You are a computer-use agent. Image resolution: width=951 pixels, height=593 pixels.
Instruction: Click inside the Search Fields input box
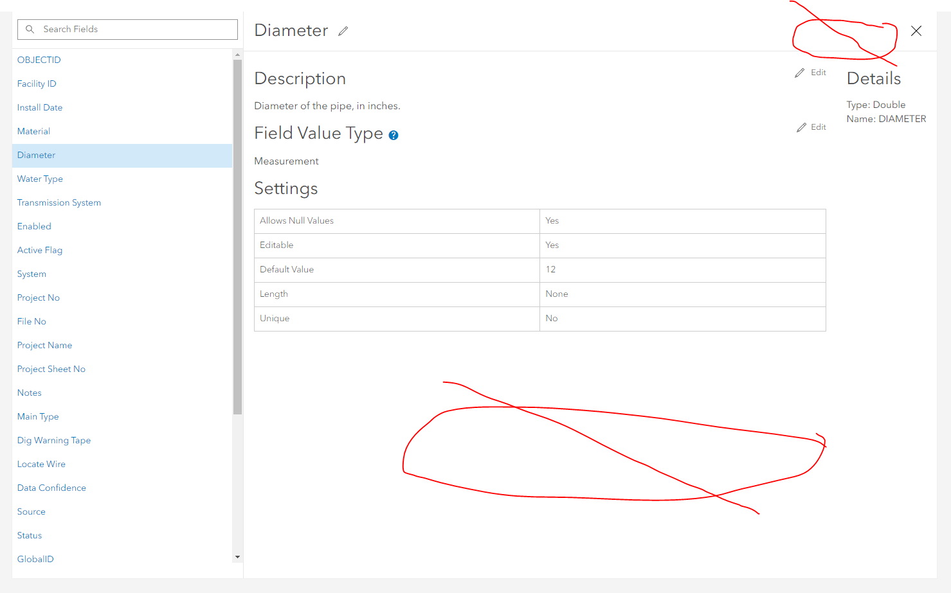click(127, 29)
